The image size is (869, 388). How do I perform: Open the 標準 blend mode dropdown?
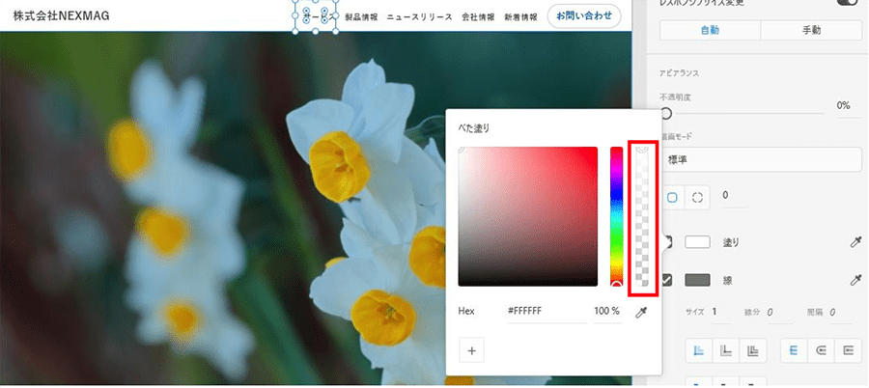point(761,159)
